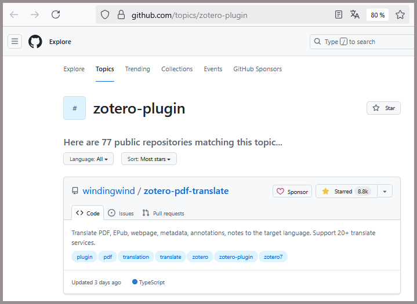This screenshot has width=417, height=304.
Task: Select the zotero topic tag
Action: [x=200, y=257]
